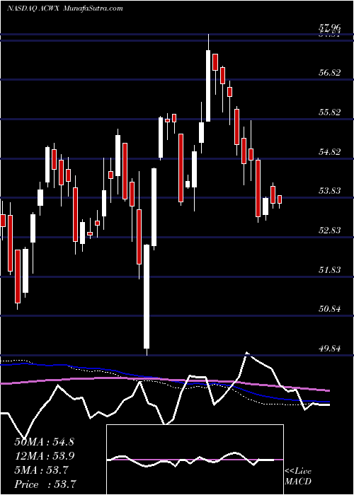Click the 49.84 price level label

click(330, 348)
